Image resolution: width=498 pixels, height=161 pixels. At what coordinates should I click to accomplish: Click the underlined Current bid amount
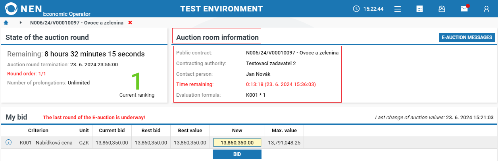112,142
